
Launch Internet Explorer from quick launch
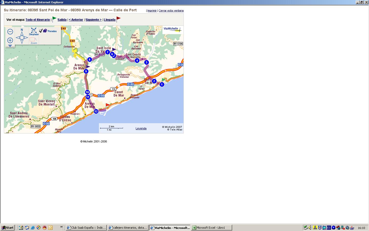click(33, 228)
